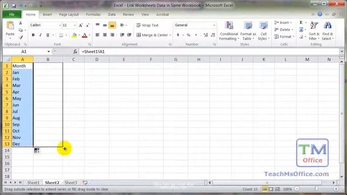
Task: Click the Format Painter brush icon
Action: [x=21, y=37]
